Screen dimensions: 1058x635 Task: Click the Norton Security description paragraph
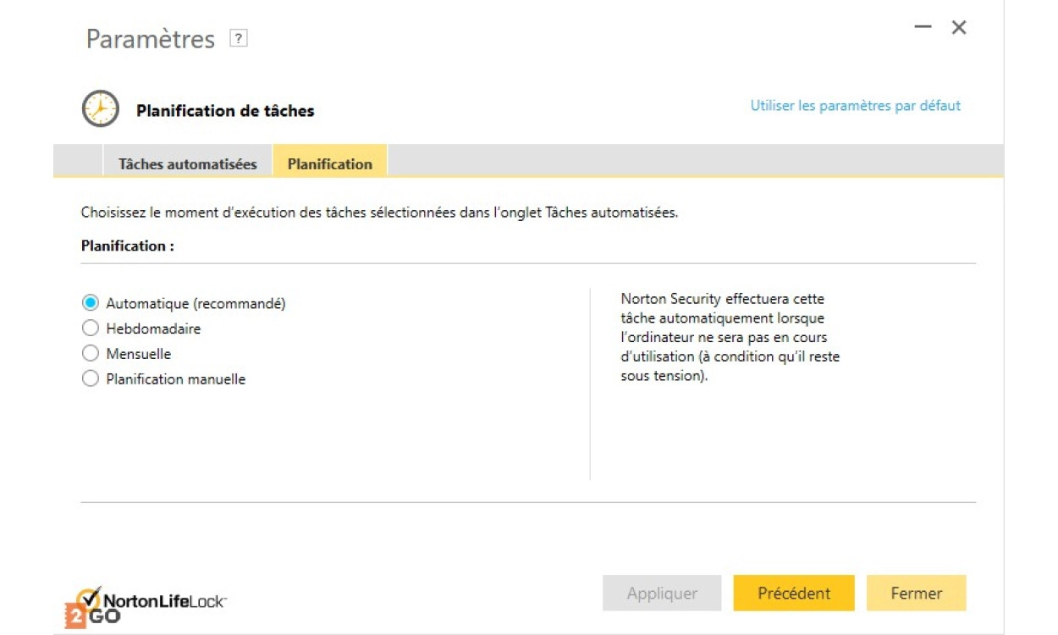click(730, 338)
